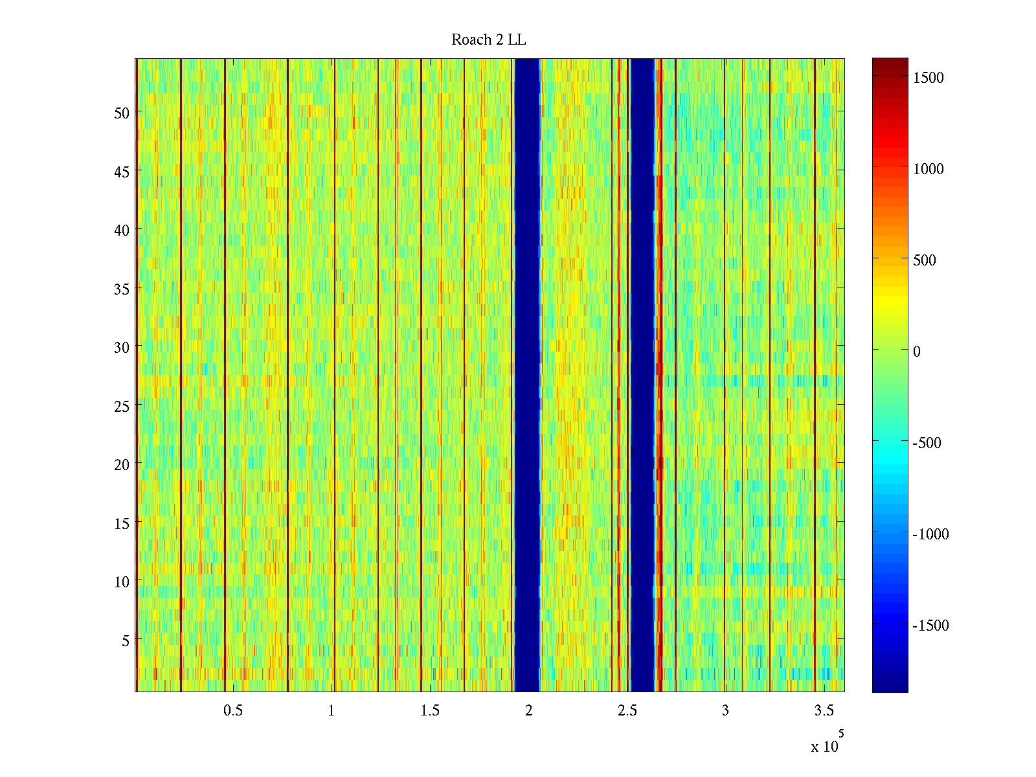The height and width of the screenshot is (777, 1036).
Task: Select the colorbar label 1500
Action: click(928, 78)
